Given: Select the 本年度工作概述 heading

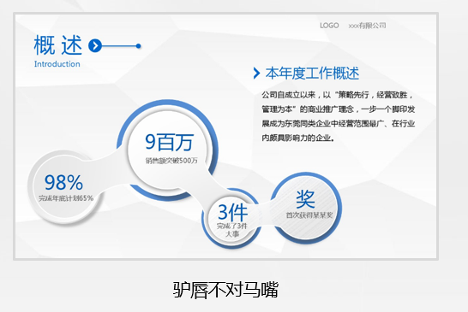Looking at the screenshot, I should tap(312, 74).
